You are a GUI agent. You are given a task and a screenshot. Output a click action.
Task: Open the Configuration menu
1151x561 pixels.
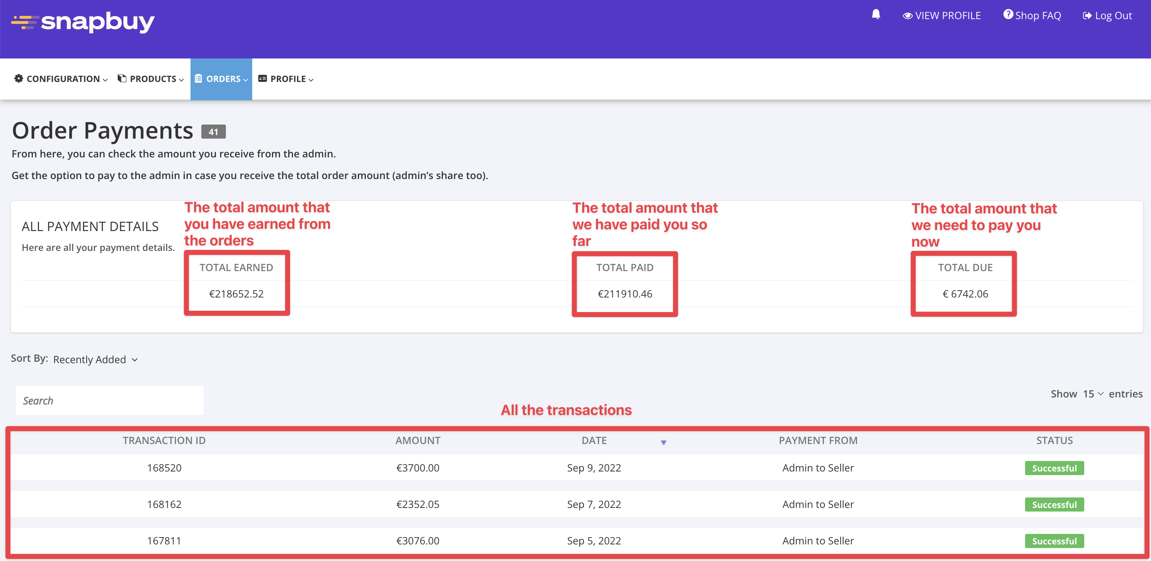(63, 79)
